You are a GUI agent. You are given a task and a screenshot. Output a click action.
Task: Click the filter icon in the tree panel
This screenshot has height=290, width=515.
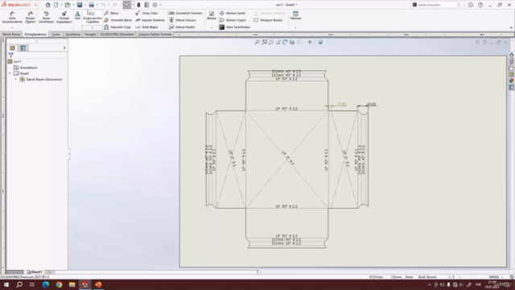point(10,56)
